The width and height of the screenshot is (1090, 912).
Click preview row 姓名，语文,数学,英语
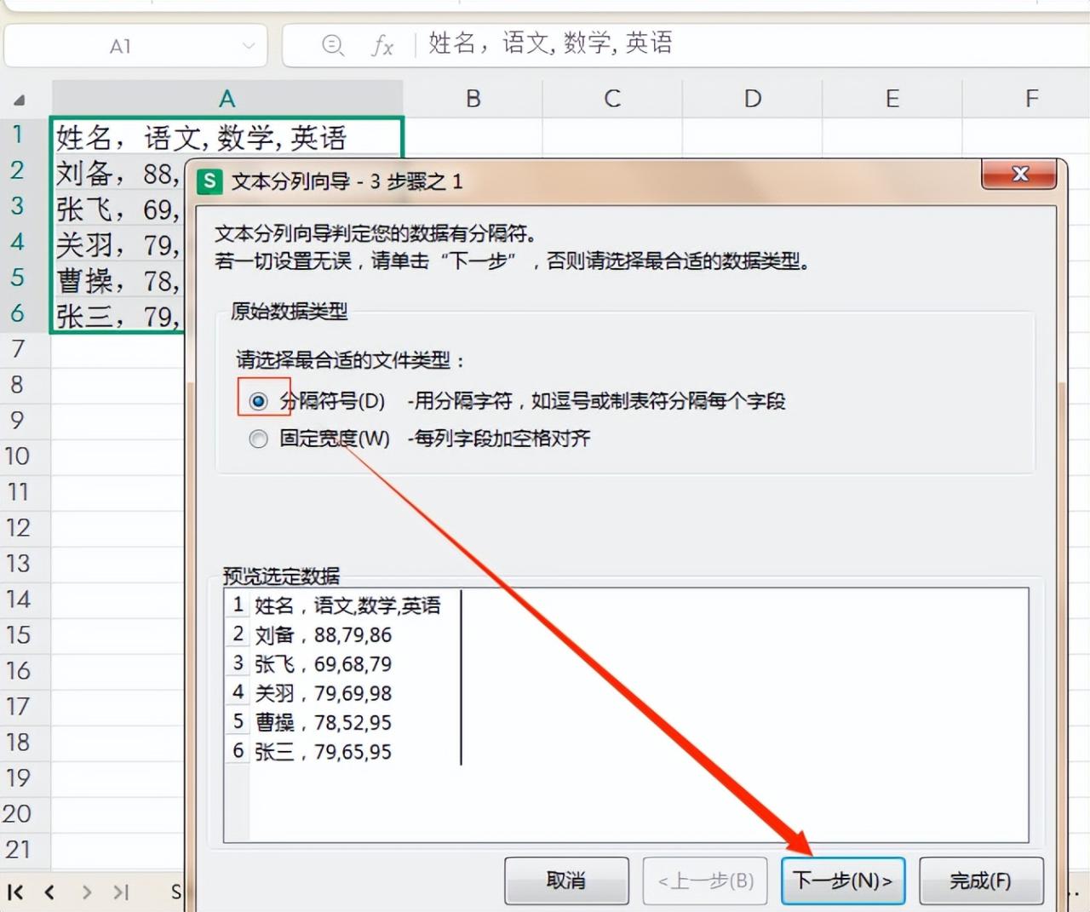pyautogui.click(x=347, y=605)
